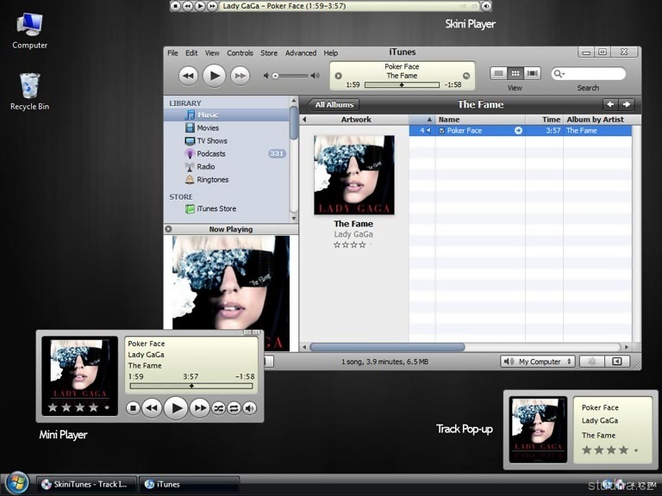Collapse the Now Playing artwork panel

(x=168, y=229)
